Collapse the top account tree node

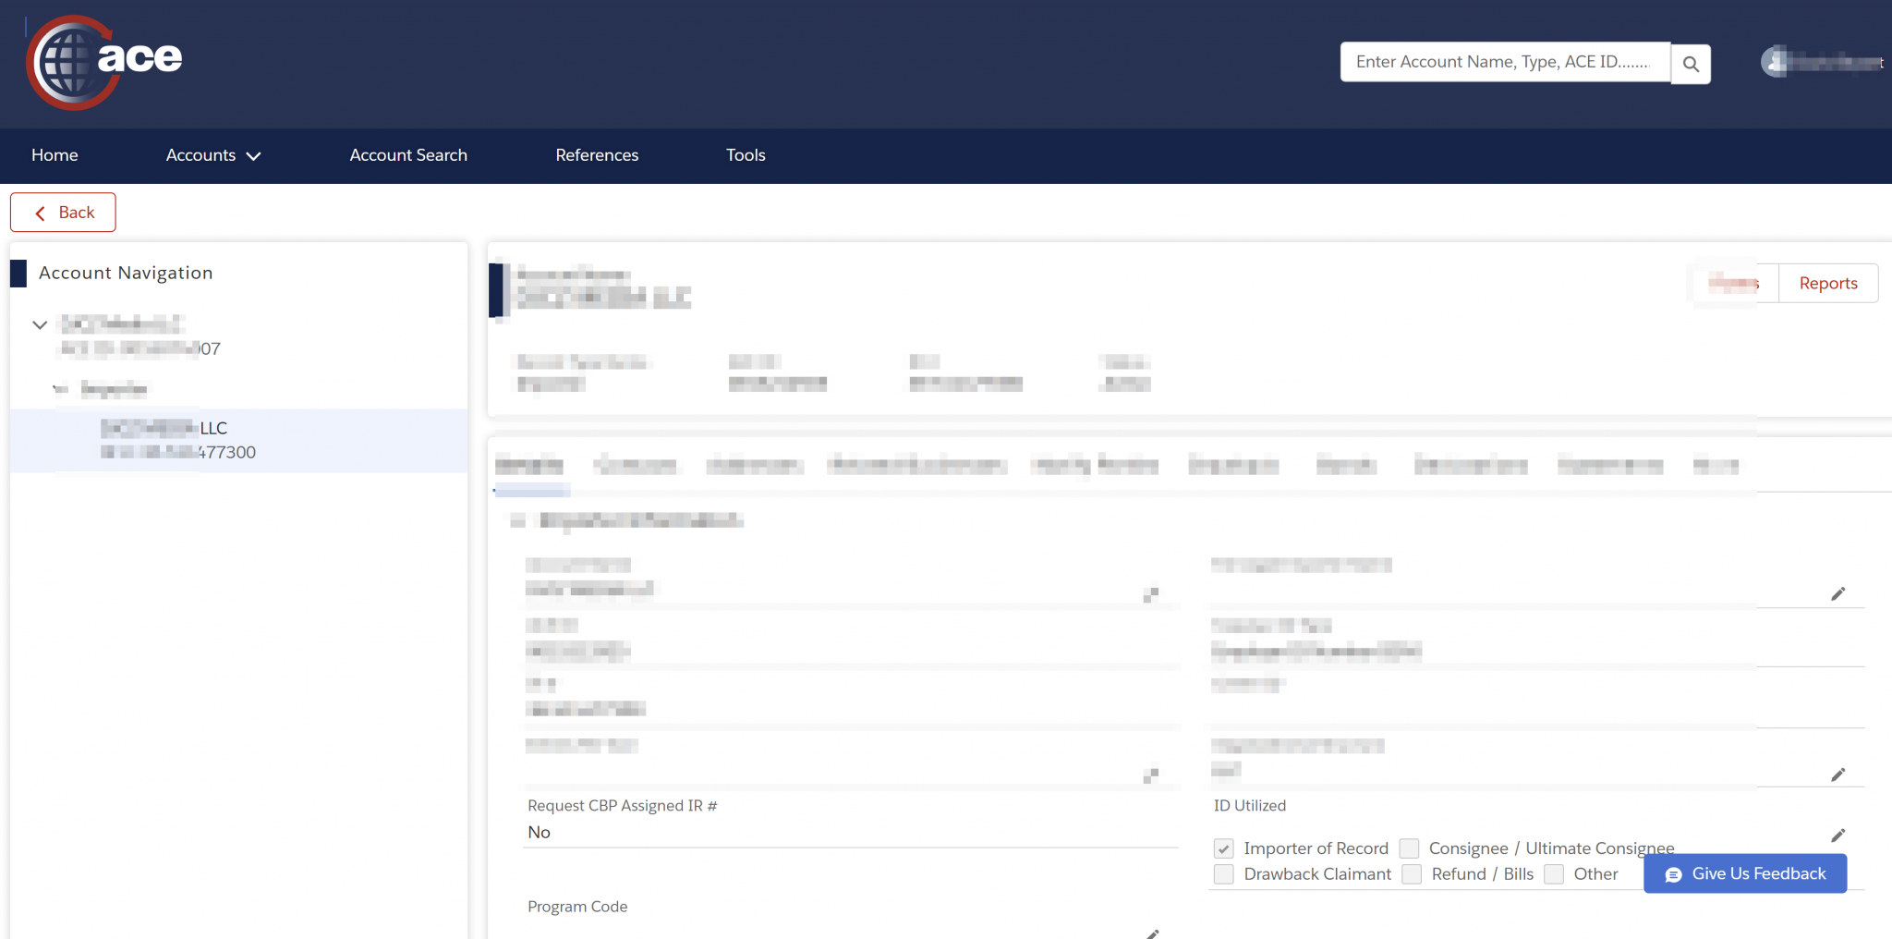(40, 324)
